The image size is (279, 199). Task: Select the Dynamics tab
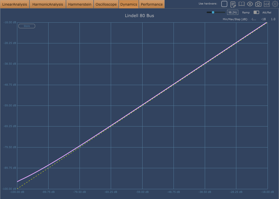click(x=129, y=4)
